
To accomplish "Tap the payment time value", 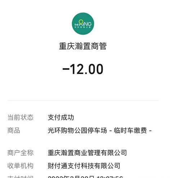I will pos(85,177).
